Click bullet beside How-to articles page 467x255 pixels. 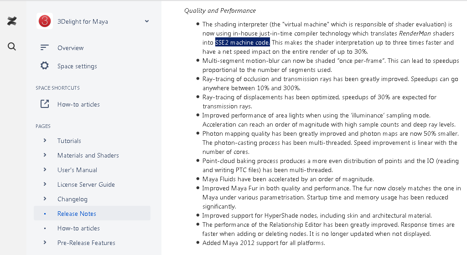tap(45, 228)
